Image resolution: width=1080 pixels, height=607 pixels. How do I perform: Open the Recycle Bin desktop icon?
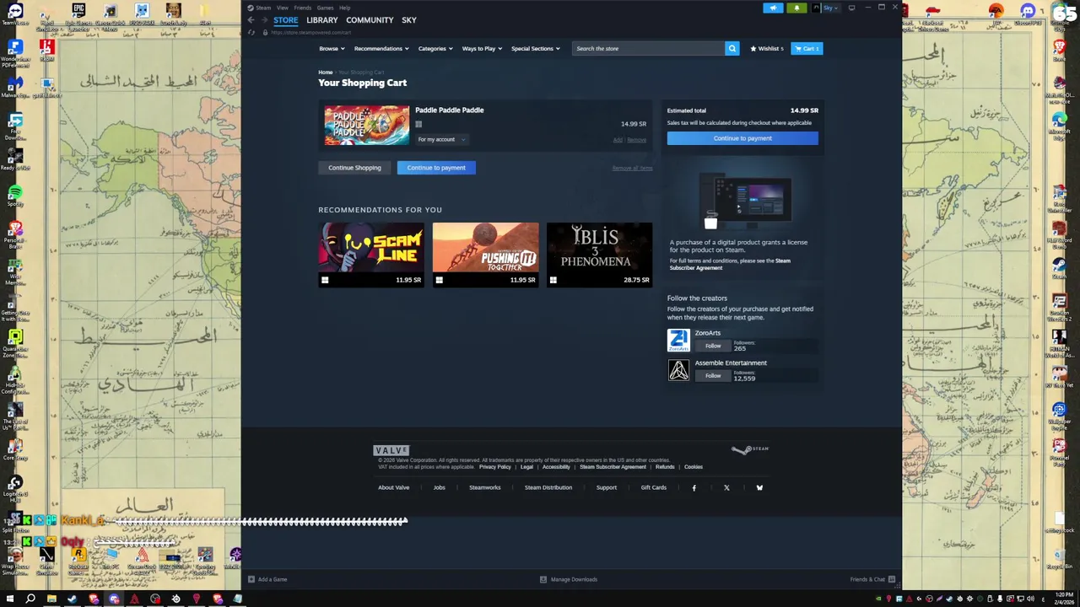(x=1059, y=559)
